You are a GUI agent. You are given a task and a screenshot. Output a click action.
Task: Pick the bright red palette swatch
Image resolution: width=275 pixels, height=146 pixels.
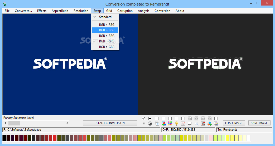[x=55, y=138]
